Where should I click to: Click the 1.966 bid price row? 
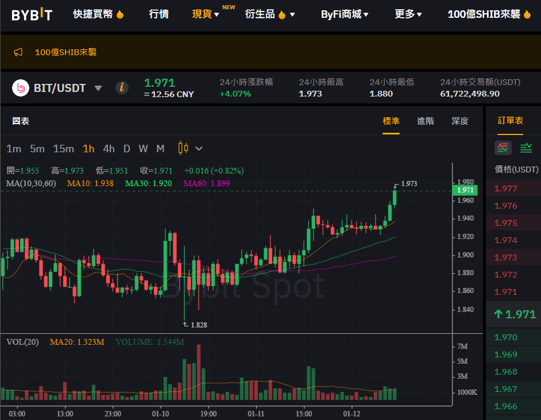(513, 406)
